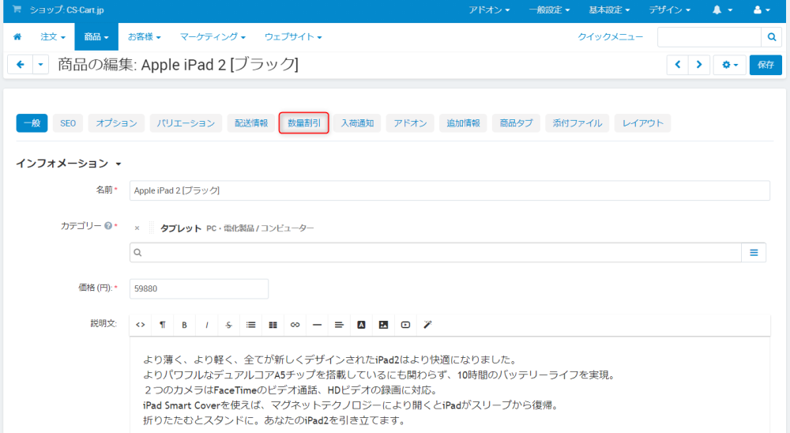Image resolution: width=790 pixels, height=433 pixels.
Task: Apply italic formatting in the editor
Action: tap(206, 325)
